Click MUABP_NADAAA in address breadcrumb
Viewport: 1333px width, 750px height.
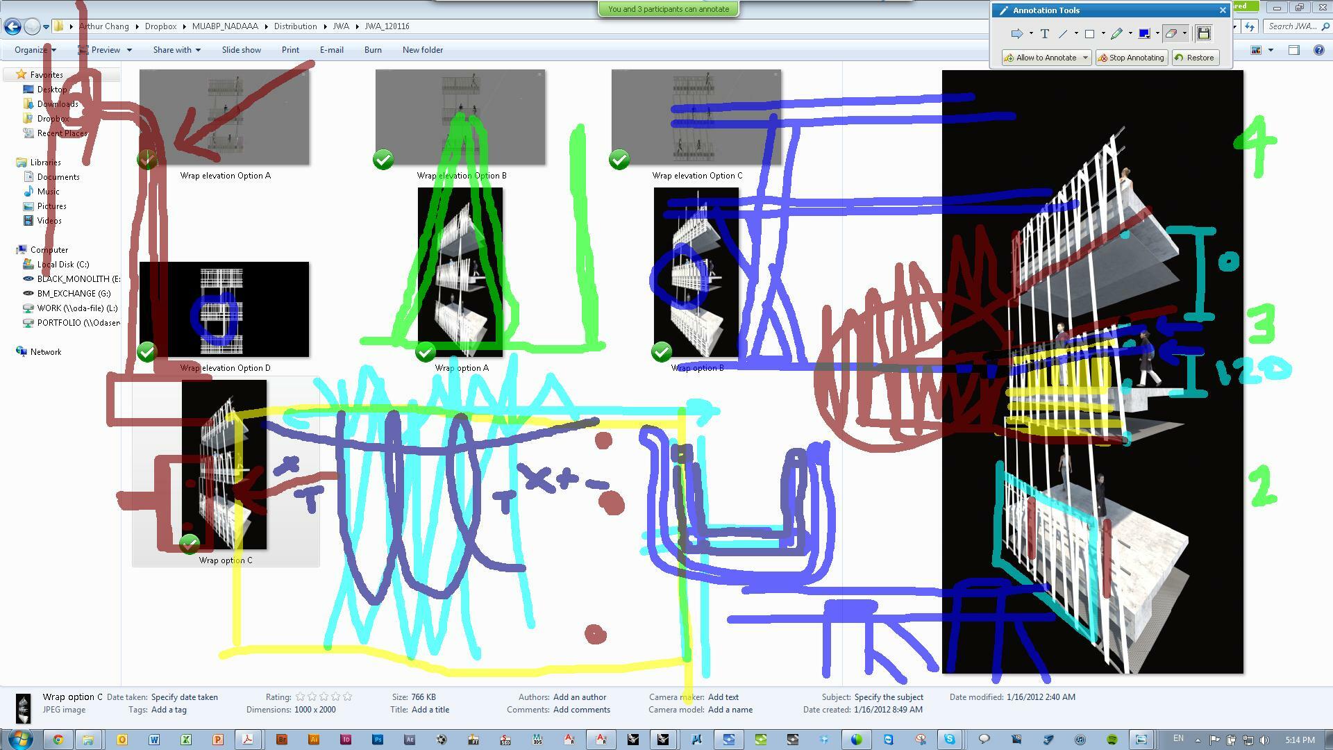[225, 26]
